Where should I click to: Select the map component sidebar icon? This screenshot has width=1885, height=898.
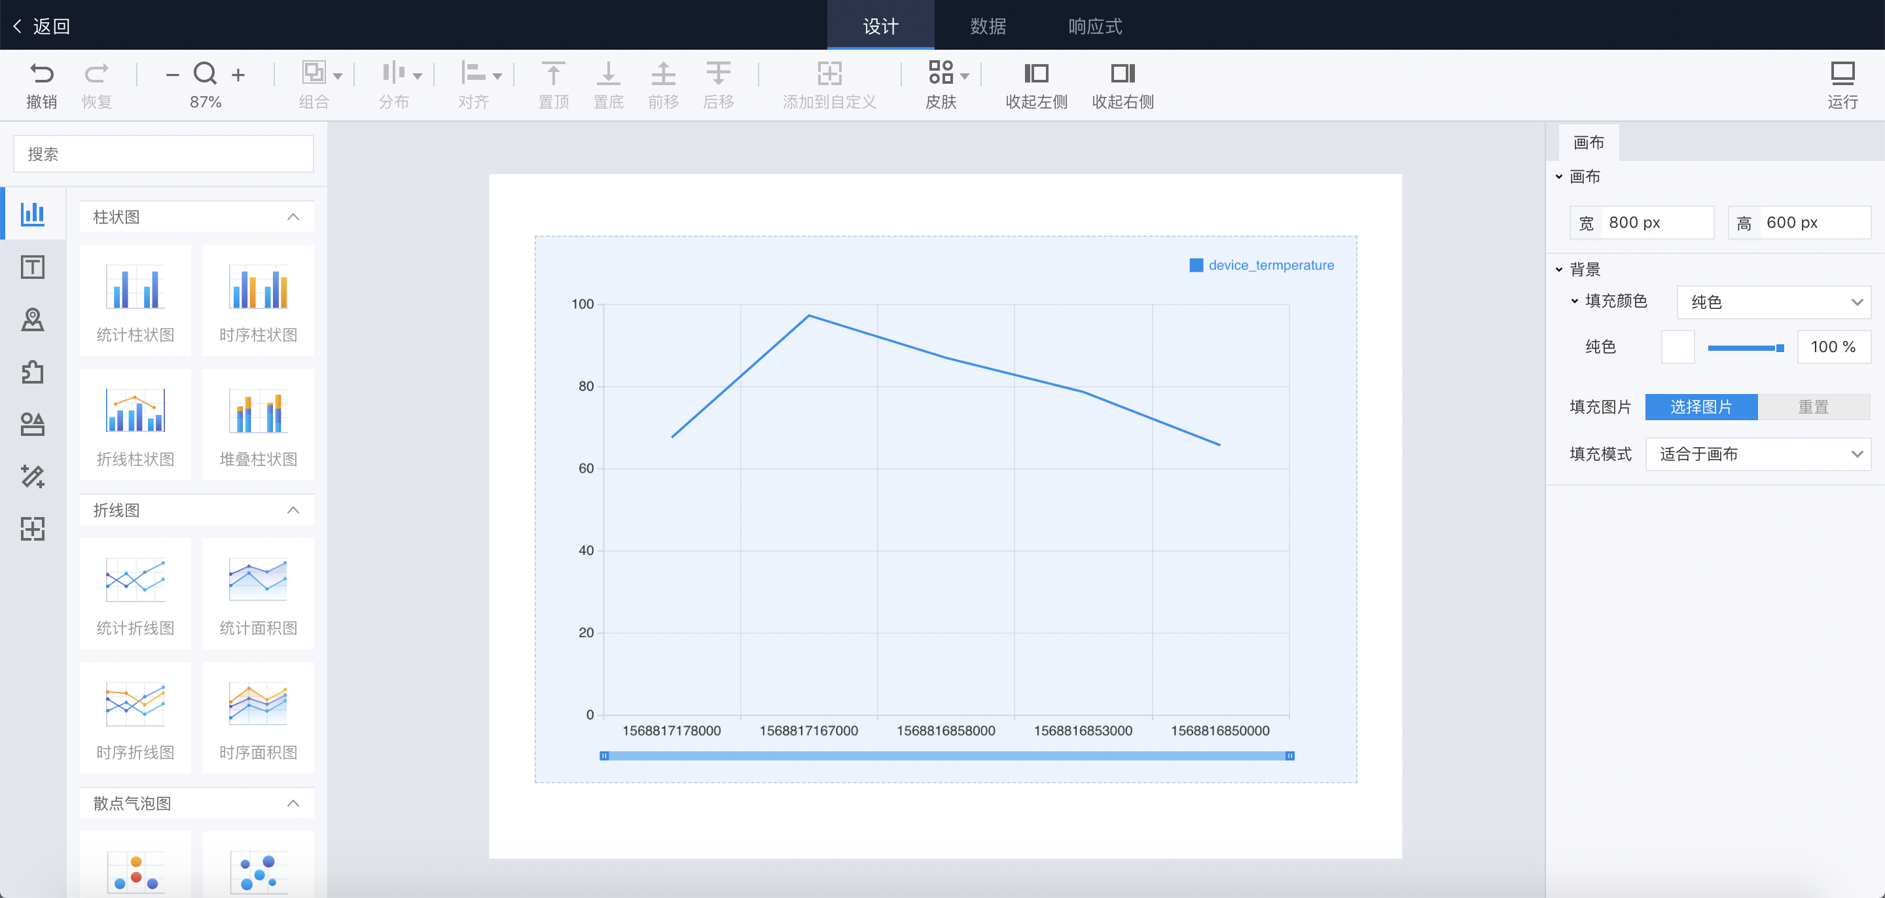click(33, 319)
